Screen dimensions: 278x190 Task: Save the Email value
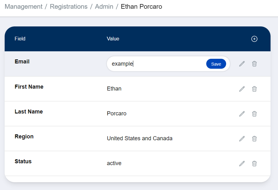click(x=216, y=64)
